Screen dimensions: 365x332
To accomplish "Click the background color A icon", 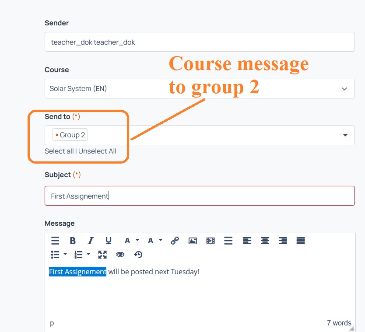I will point(151,241).
